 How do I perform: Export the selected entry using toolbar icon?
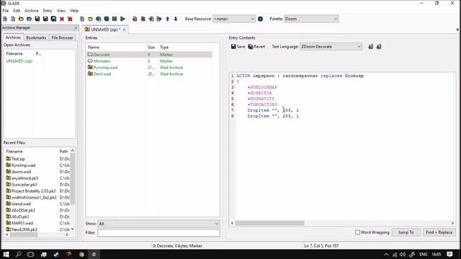point(159,19)
